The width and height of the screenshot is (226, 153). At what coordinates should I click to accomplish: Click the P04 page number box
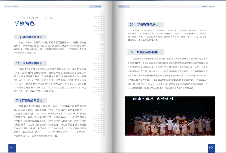(x=211, y=148)
